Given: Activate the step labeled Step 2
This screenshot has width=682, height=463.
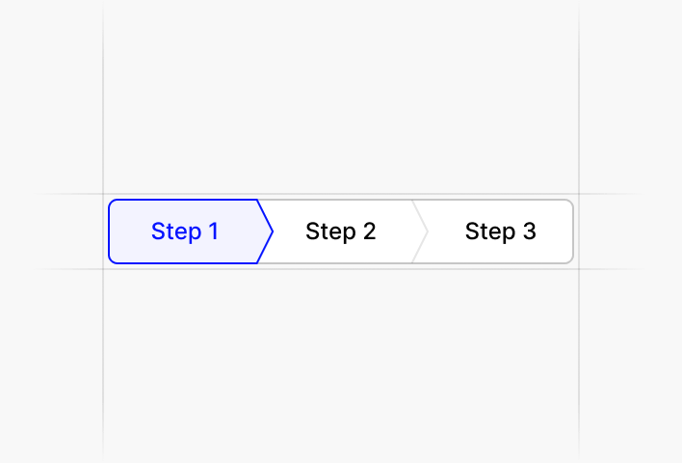Looking at the screenshot, I should 340,231.
